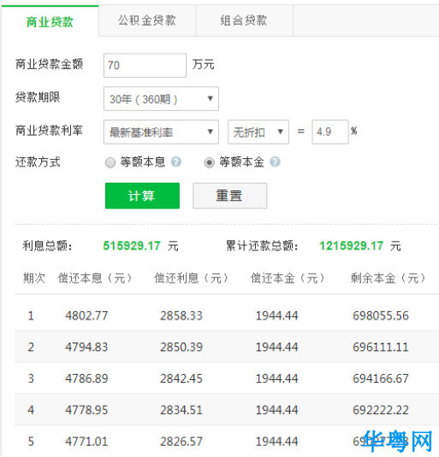Click the 偿还本息（元） column header

pos(95,278)
